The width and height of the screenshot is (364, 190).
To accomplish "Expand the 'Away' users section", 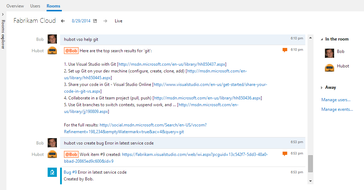I will pyautogui.click(x=321, y=88).
